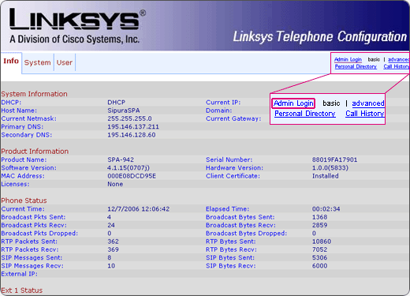This screenshot has height=296, width=410.
Task: Select the 'Ext 1 Status' section heading
Action: [x=22, y=290]
